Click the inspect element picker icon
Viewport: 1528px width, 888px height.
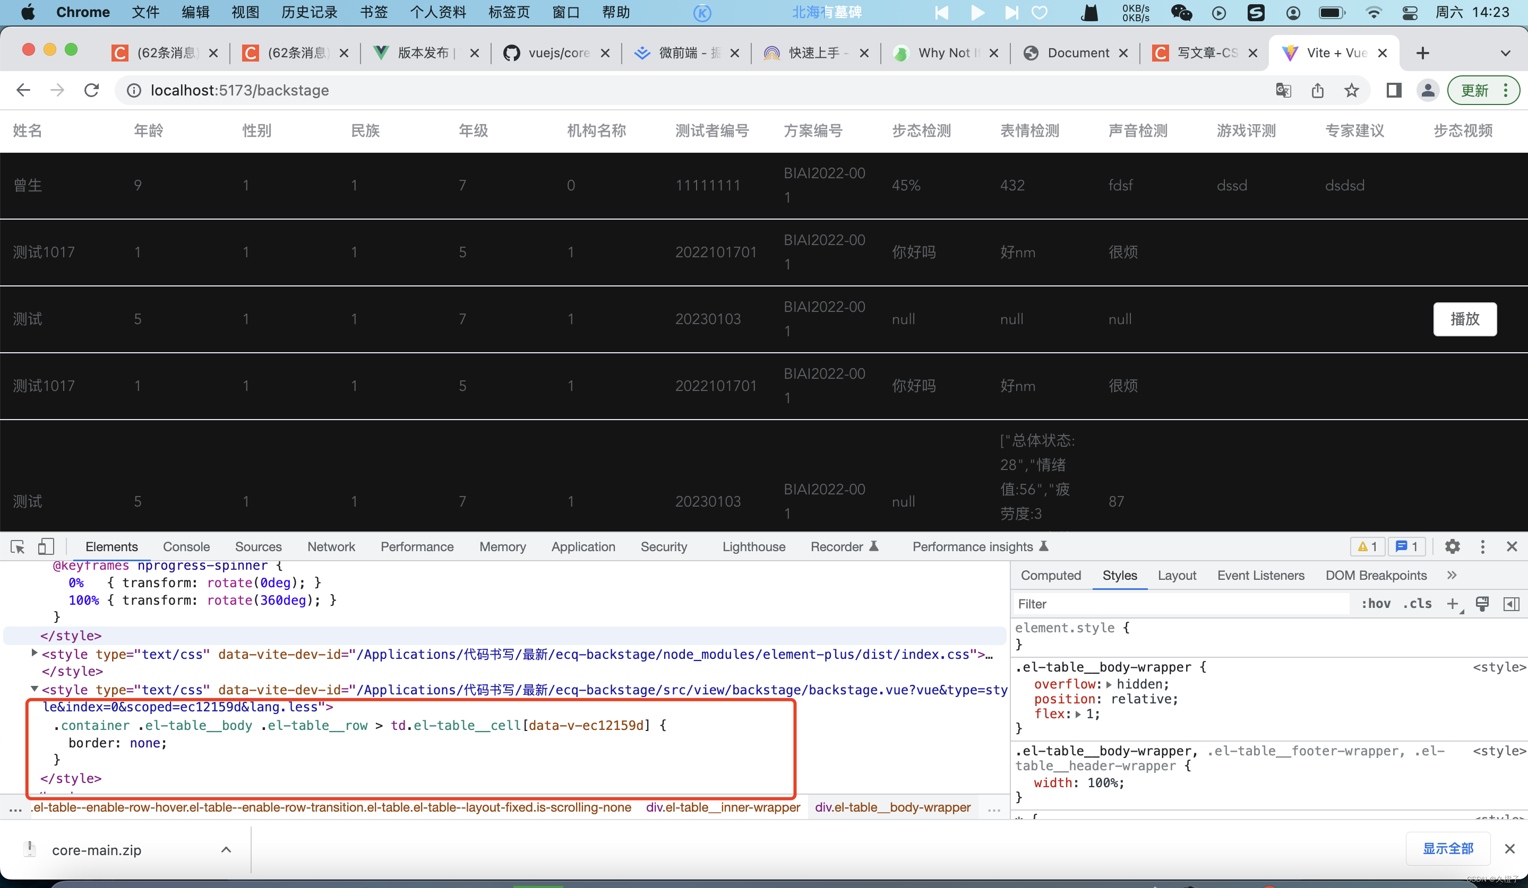tap(18, 547)
